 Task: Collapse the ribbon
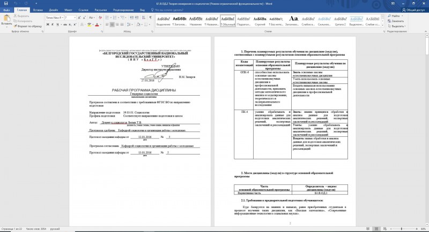click(426, 32)
